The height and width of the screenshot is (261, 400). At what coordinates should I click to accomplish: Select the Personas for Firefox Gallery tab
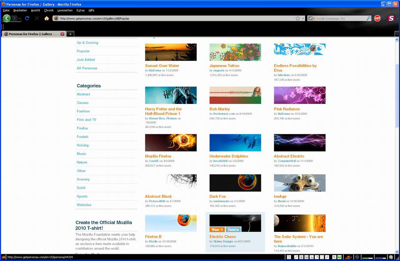click(33, 34)
